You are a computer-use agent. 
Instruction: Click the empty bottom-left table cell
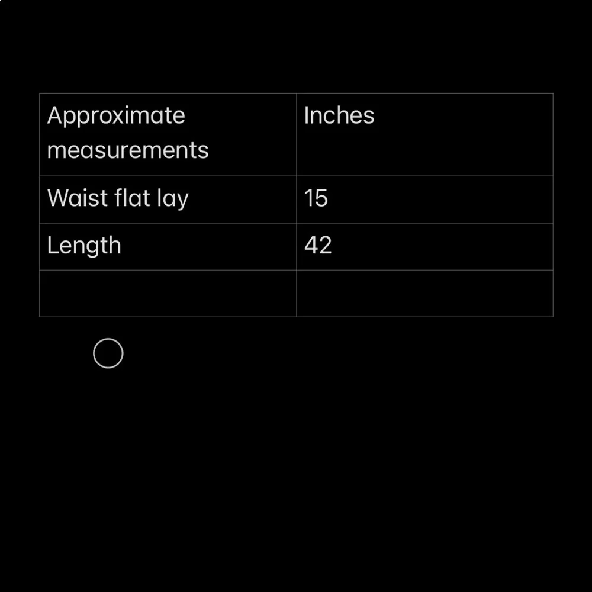click(168, 294)
